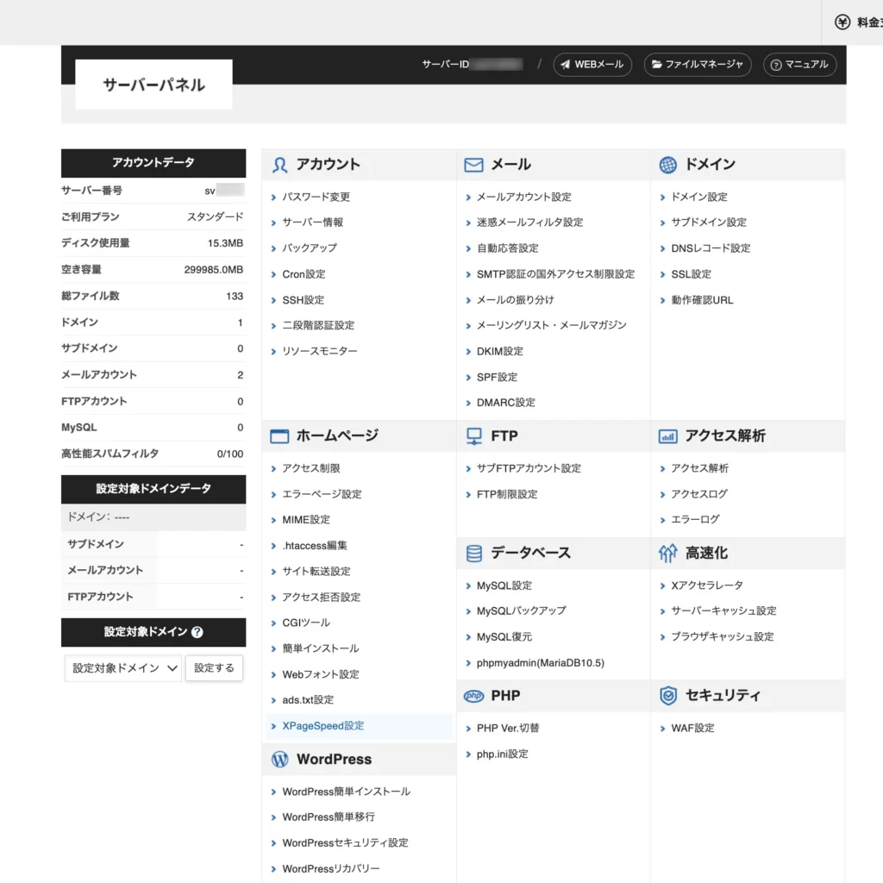The width and height of the screenshot is (883, 883).
Task: Select phpmyadmin(MariaDB10.5) link
Action: 540,663
